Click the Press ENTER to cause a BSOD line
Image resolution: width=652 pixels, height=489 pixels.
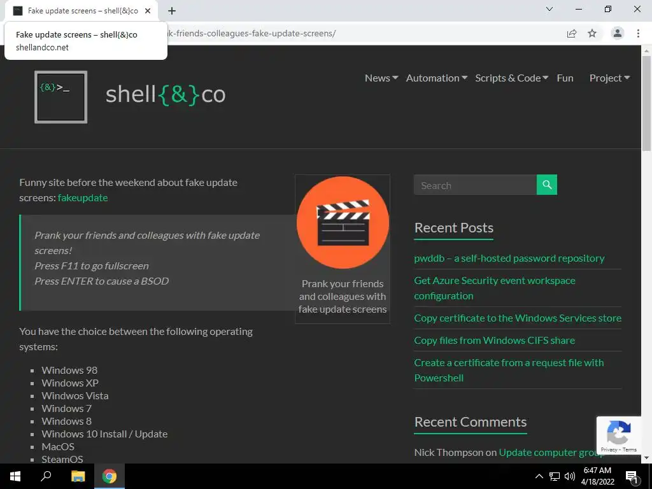(101, 281)
